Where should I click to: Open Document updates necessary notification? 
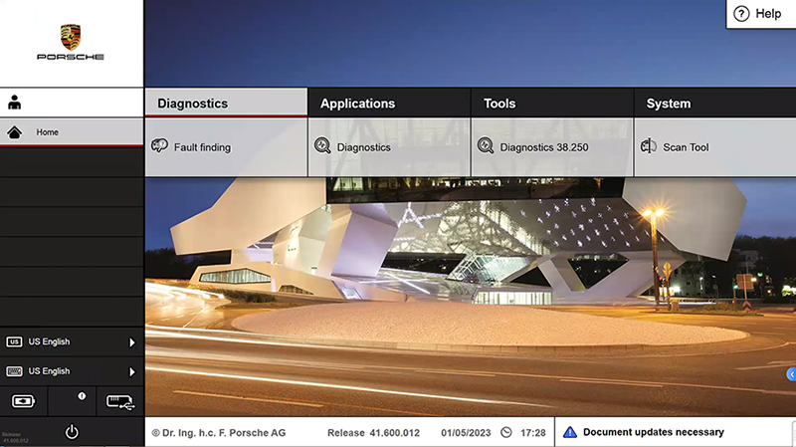pyautogui.click(x=653, y=432)
